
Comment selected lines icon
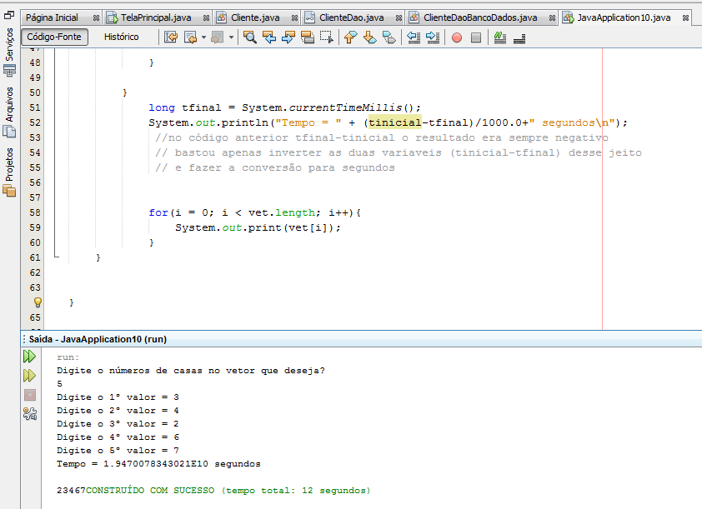(499, 37)
